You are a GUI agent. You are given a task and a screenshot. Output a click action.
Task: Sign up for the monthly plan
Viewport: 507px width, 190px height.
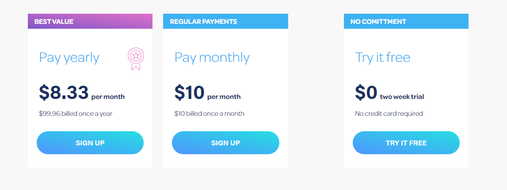pyautogui.click(x=226, y=143)
